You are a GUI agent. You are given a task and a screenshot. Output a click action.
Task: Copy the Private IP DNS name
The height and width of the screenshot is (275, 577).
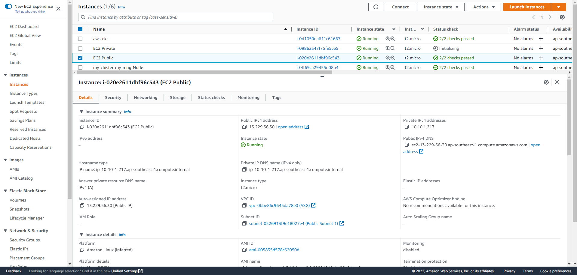[x=244, y=169]
